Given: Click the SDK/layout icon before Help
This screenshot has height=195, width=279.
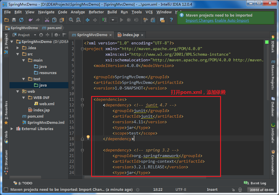Looking at the screenshot, I should coord(162,20).
